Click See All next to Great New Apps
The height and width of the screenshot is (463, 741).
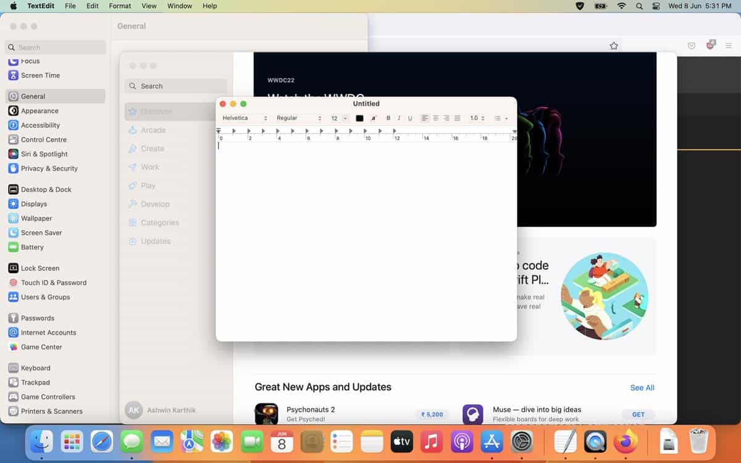click(x=642, y=388)
